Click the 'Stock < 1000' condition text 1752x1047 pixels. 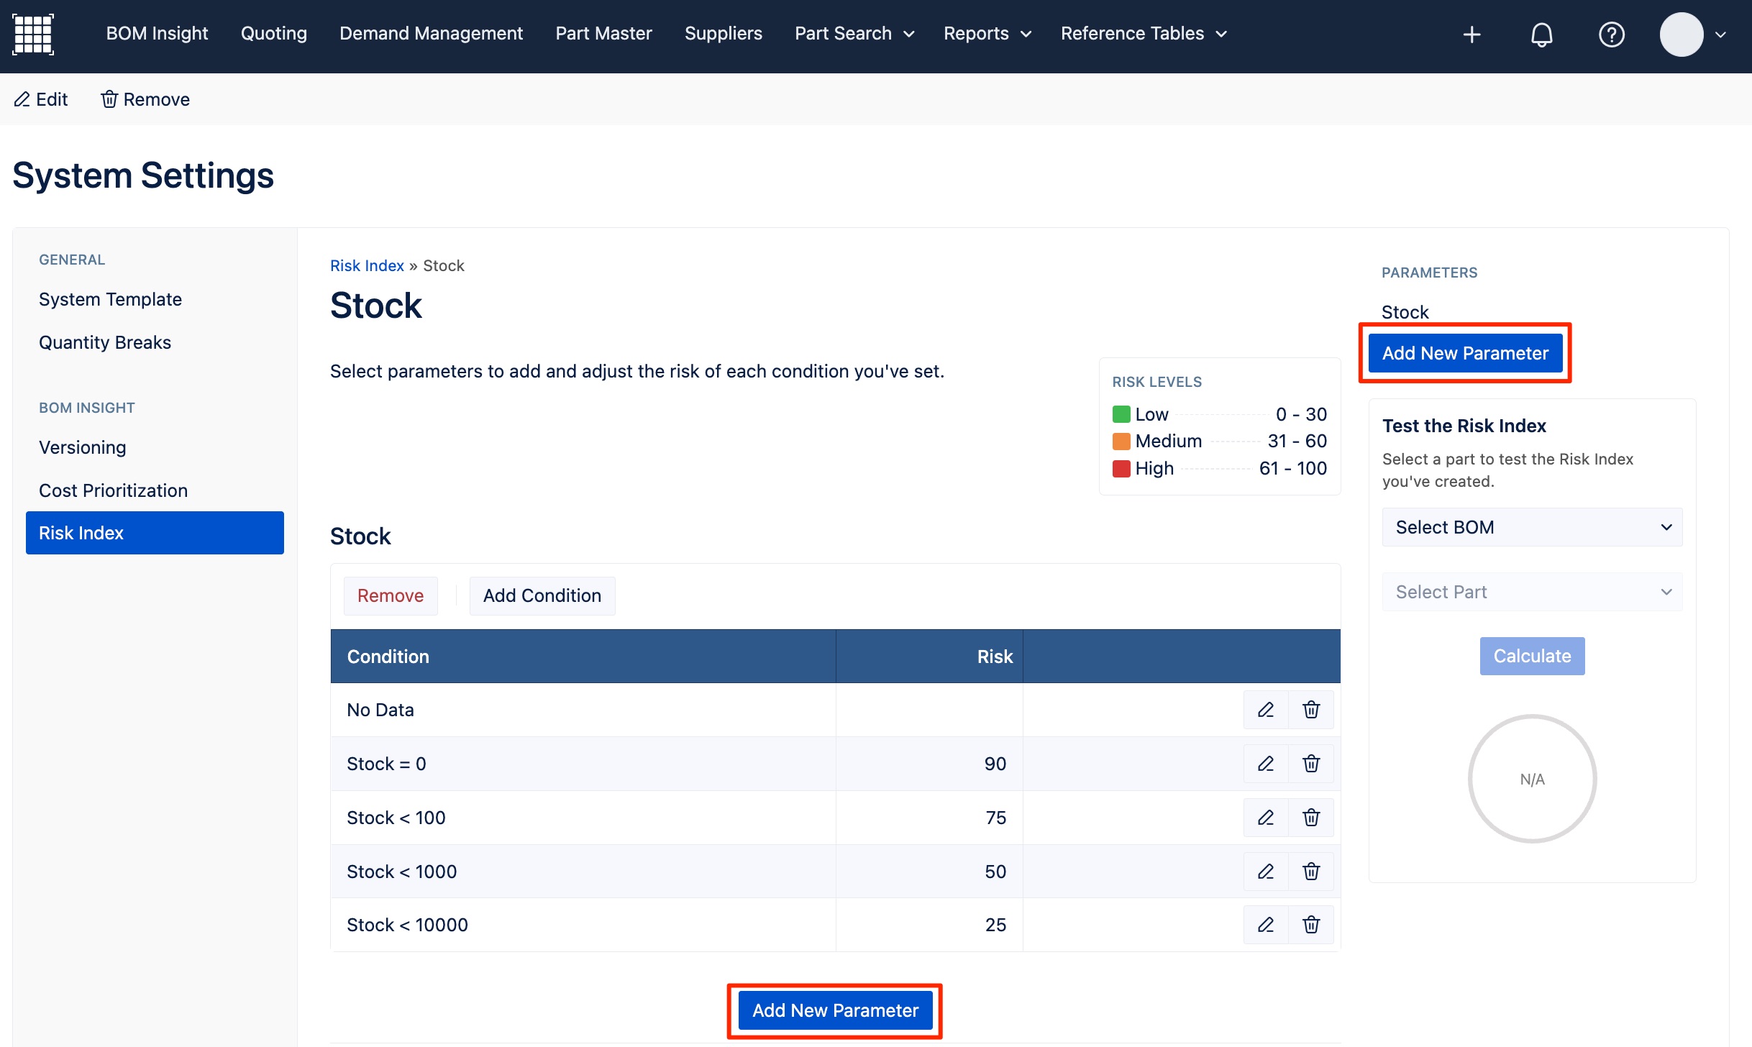click(x=402, y=872)
